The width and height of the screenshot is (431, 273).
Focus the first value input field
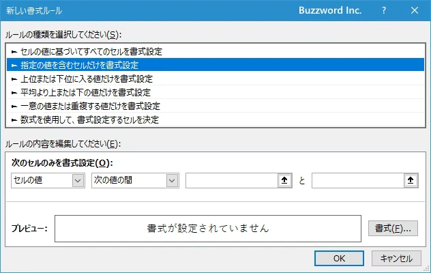click(232, 181)
